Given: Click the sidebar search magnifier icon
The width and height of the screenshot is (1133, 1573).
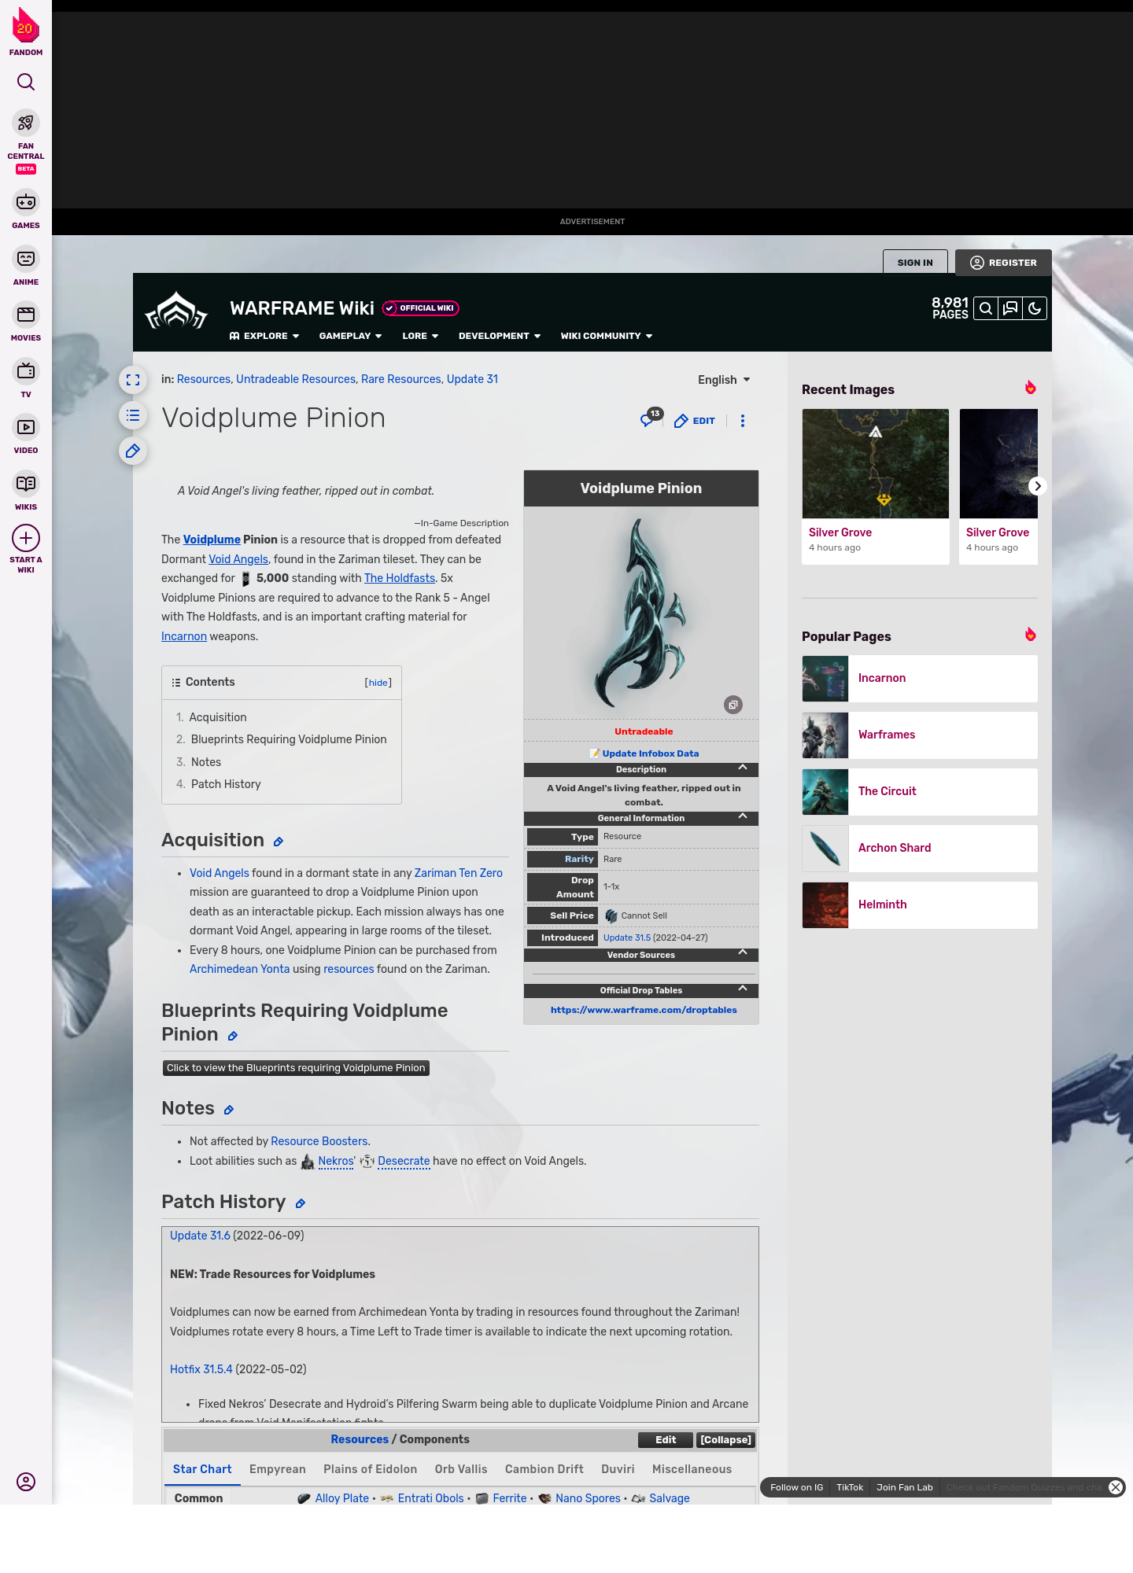Looking at the screenshot, I should point(26,82).
